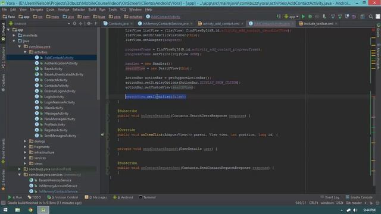Select MainActivity in project tree
Image resolution: width=381 pixels, height=214 pixels.
[54, 108]
